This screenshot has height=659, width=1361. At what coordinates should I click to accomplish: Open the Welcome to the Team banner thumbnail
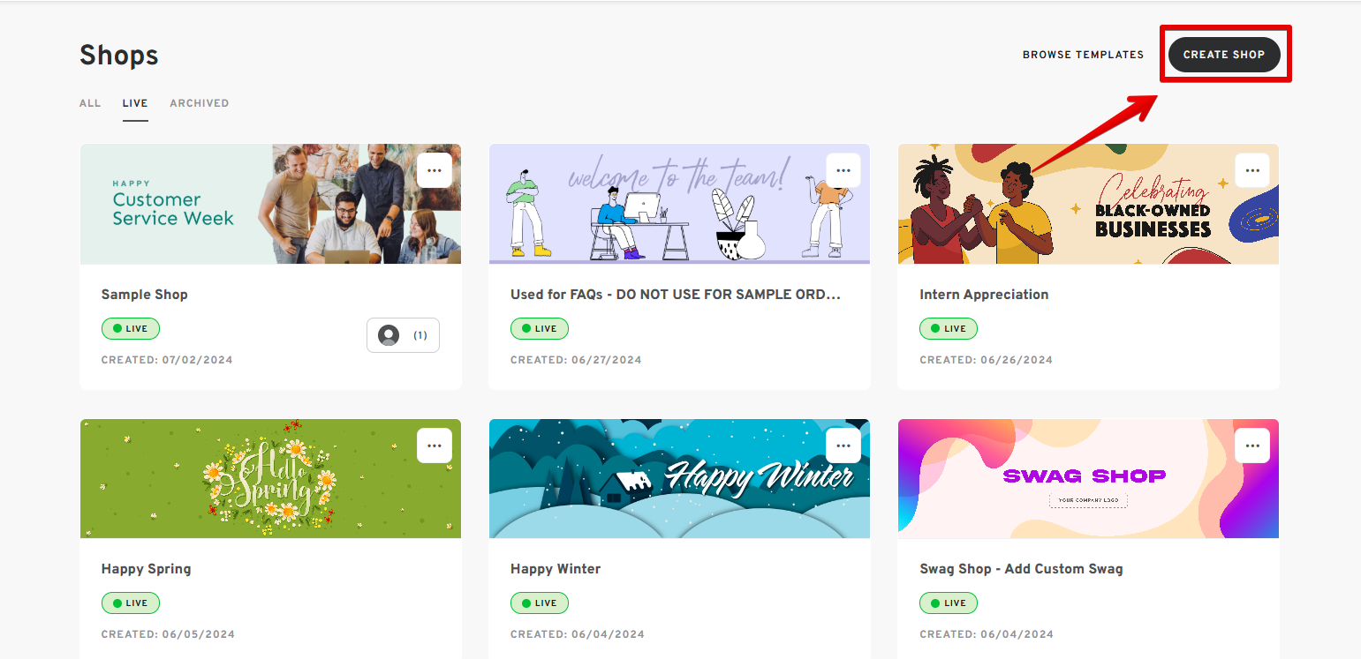click(679, 204)
